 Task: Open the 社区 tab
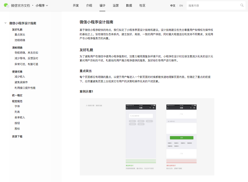pos(142,6)
